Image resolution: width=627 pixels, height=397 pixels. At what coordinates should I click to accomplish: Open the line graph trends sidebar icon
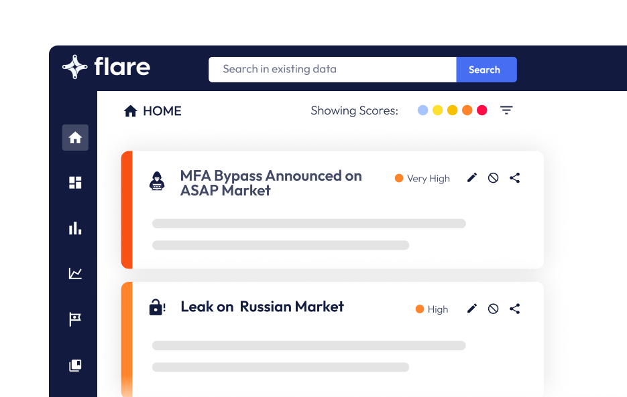75,274
